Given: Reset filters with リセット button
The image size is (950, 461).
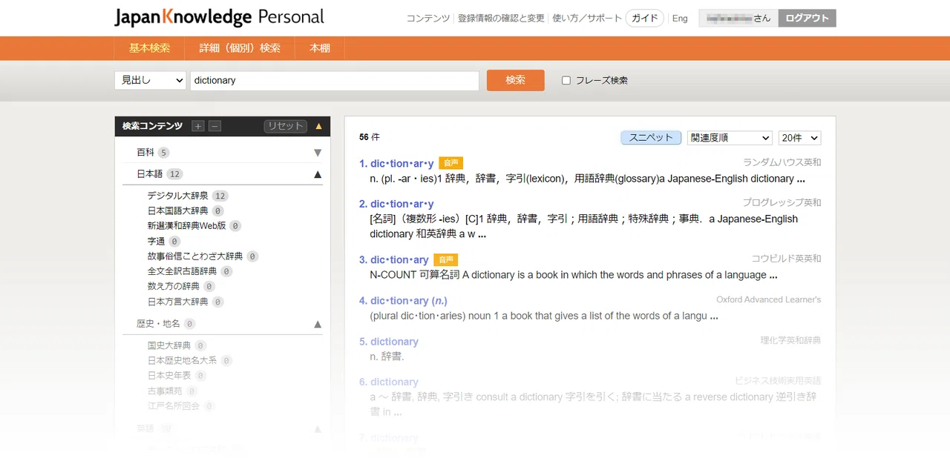Looking at the screenshot, I should coord(286,126).
